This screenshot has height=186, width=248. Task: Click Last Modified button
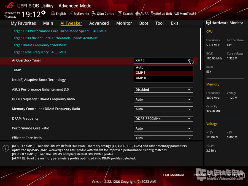click(x=174, y=175)
